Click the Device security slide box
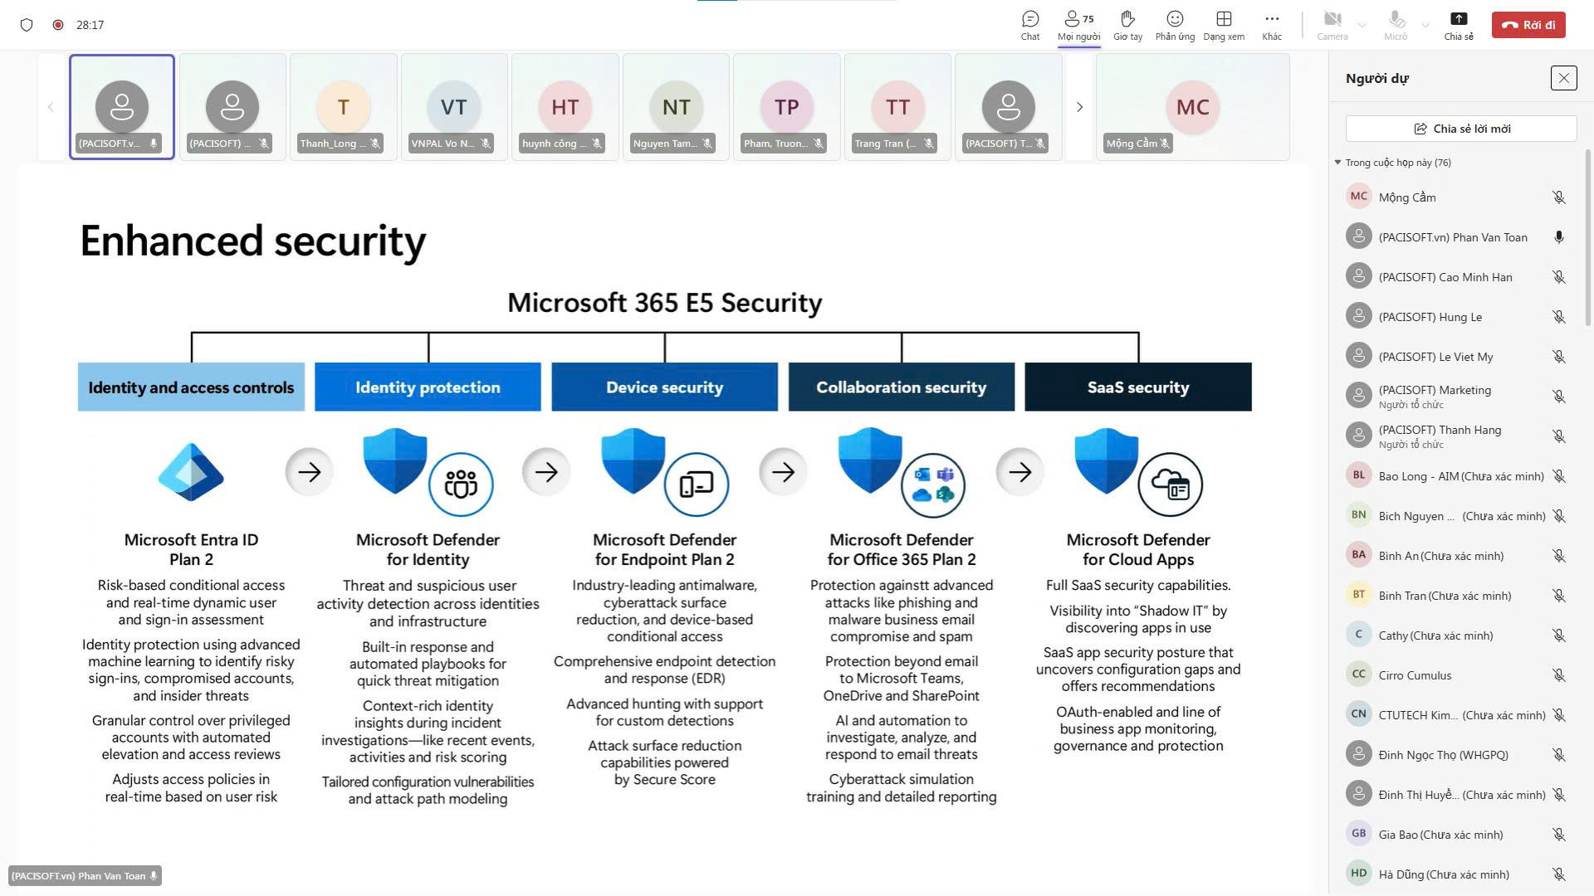1594x896 pixels. pyautogui.click(x=664, y=387)
